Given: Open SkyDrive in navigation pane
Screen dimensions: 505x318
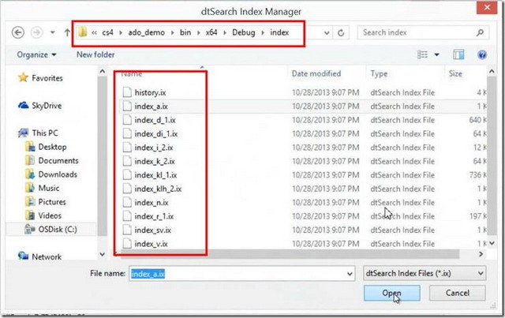Looking at the screenshot, I should point(40,106).
